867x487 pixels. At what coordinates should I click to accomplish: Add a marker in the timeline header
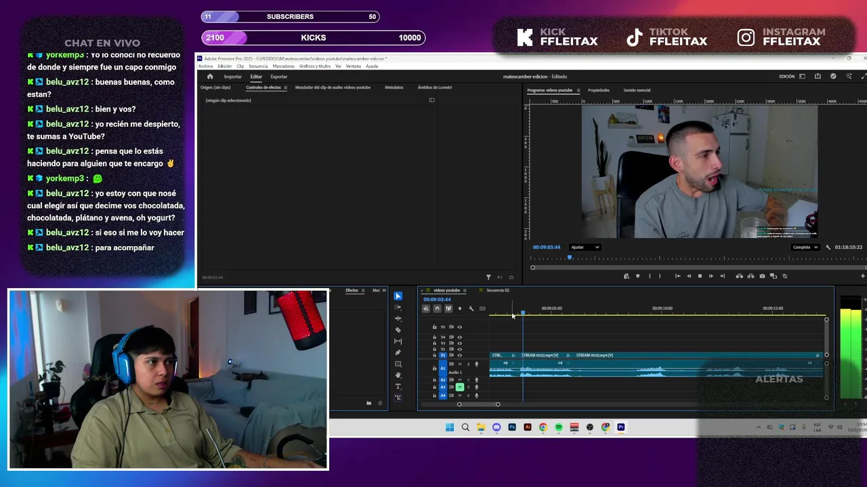460,308
